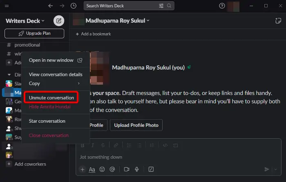Screen dimensions: 286x182
Task: Click the code block icon
Action: pyautogui.click(x=175, y=145)
